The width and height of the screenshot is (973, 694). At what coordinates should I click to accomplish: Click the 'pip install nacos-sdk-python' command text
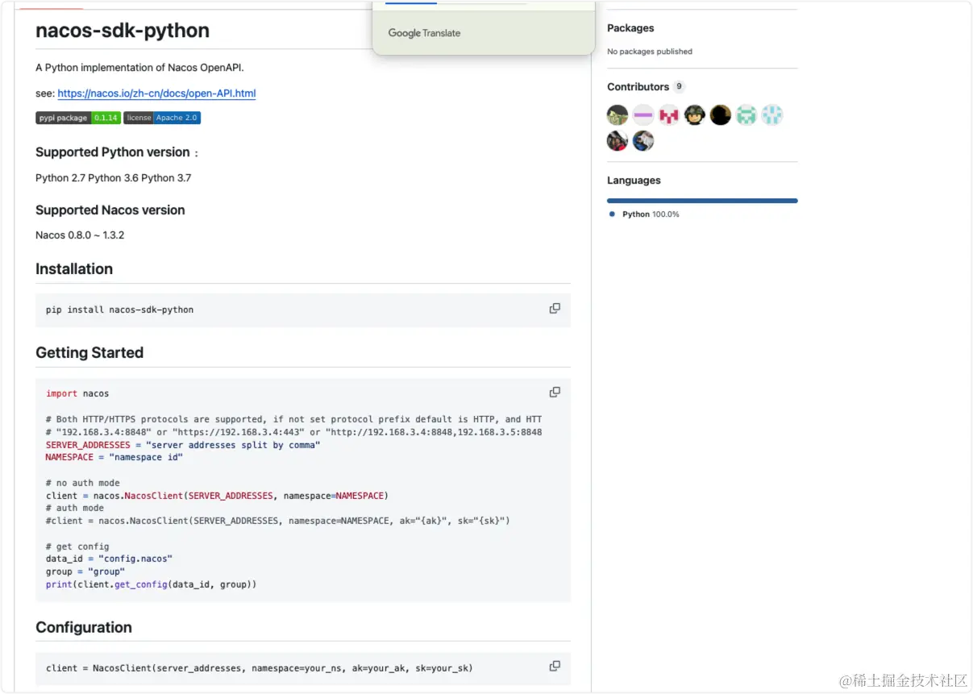120,310
